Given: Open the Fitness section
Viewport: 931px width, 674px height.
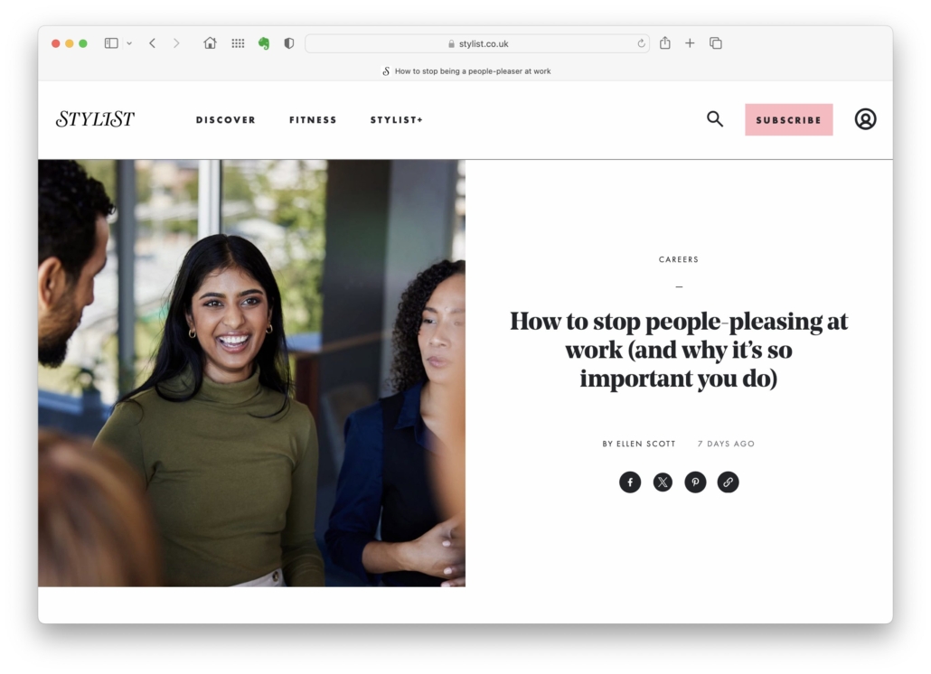Looking at the screenshot, I should [x=313, y=120].
